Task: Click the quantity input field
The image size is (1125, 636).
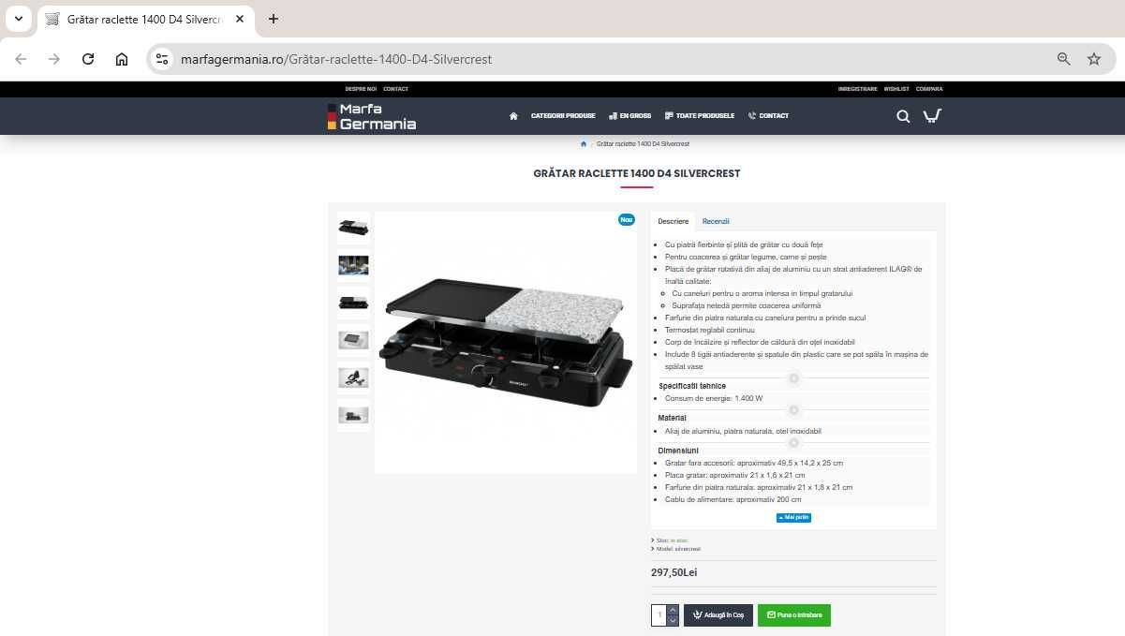Action: point(659,615)
